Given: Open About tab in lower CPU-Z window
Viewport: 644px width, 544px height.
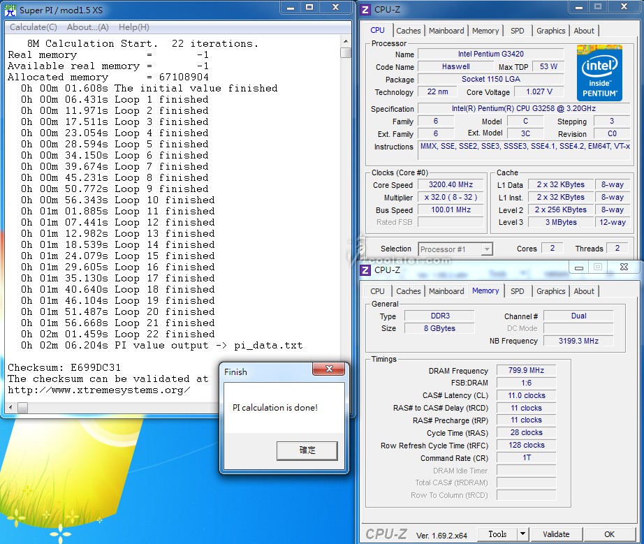Looking at the screenshot, I should [x=584, y=291].
